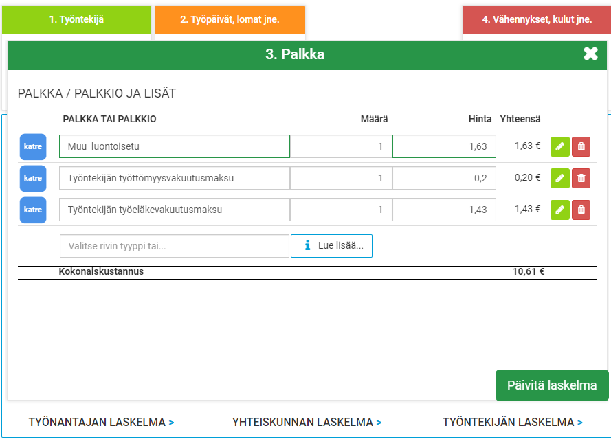Screen dimensions: 611x439
Task: Delete the Työntekijän työeläkevakuutusmaksu row
Action: click(x=581, y=210)
